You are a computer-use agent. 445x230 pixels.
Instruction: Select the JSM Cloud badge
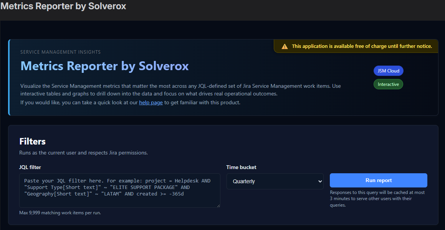[x=388, y=71]
